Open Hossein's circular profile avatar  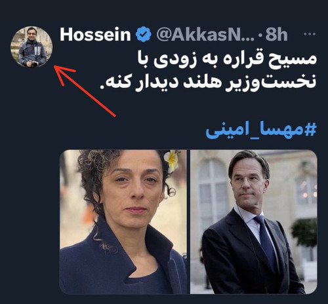pyautogui.click(x=31, y=47)
